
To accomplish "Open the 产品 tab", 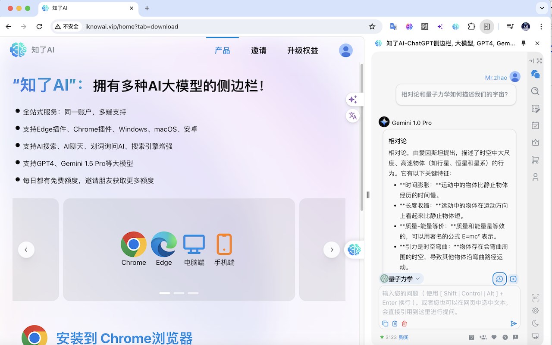I will [x=223, y=50].
